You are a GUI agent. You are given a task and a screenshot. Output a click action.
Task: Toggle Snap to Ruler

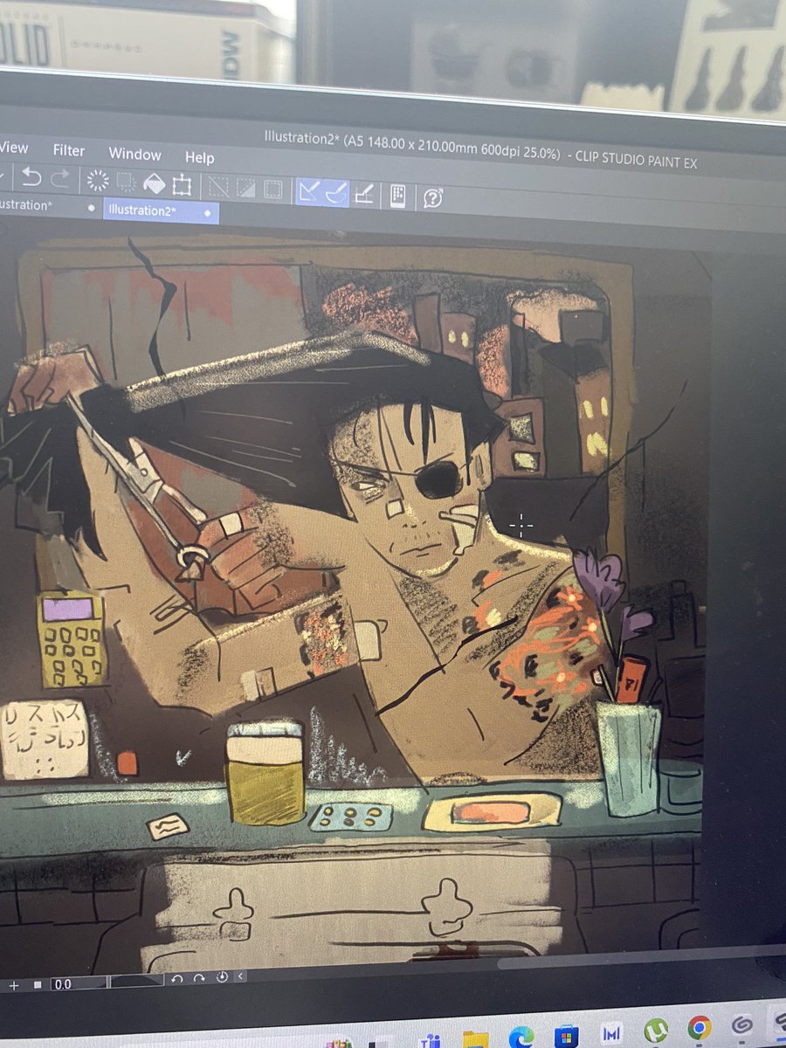tap(308, 191)
